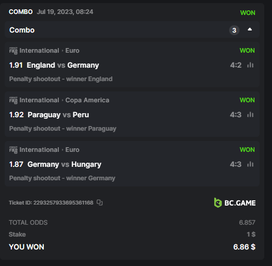Viewport: 272px width, 266px height.
Task: Open the Paraguay vs Peru match
Action: click(x=58, y=115)
